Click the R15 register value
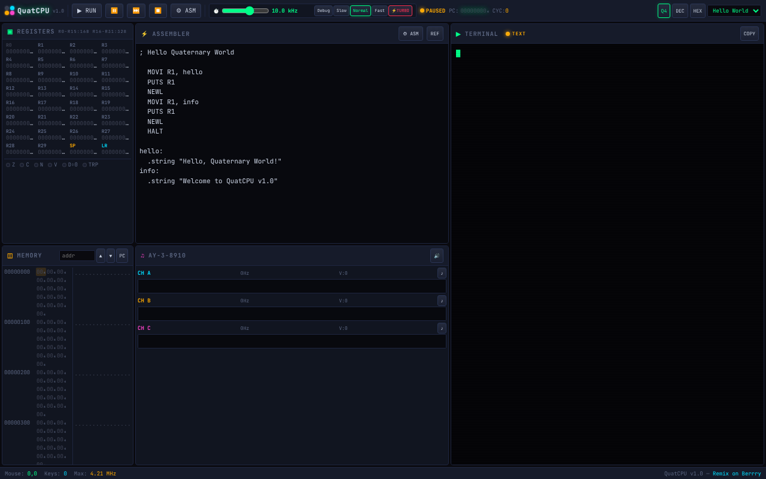The width and height of the screenshot is (766, 479). coord(115,95)
